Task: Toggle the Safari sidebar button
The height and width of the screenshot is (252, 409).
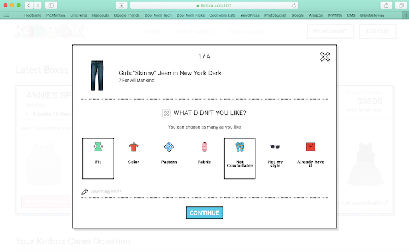Action: click(x=51, y=5)
